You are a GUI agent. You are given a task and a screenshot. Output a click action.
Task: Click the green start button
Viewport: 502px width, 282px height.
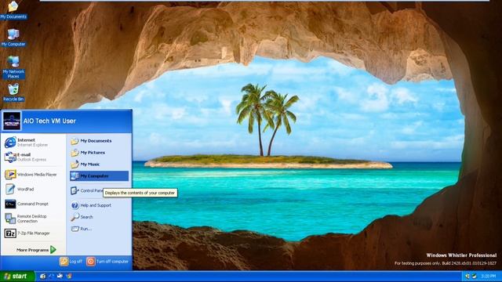coord(17,277)
